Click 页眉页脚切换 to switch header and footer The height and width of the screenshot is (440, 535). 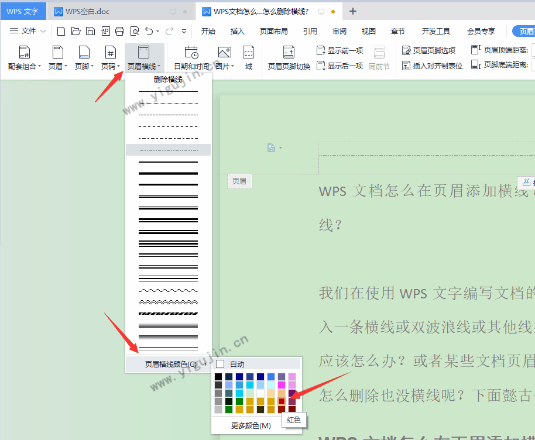289,58
